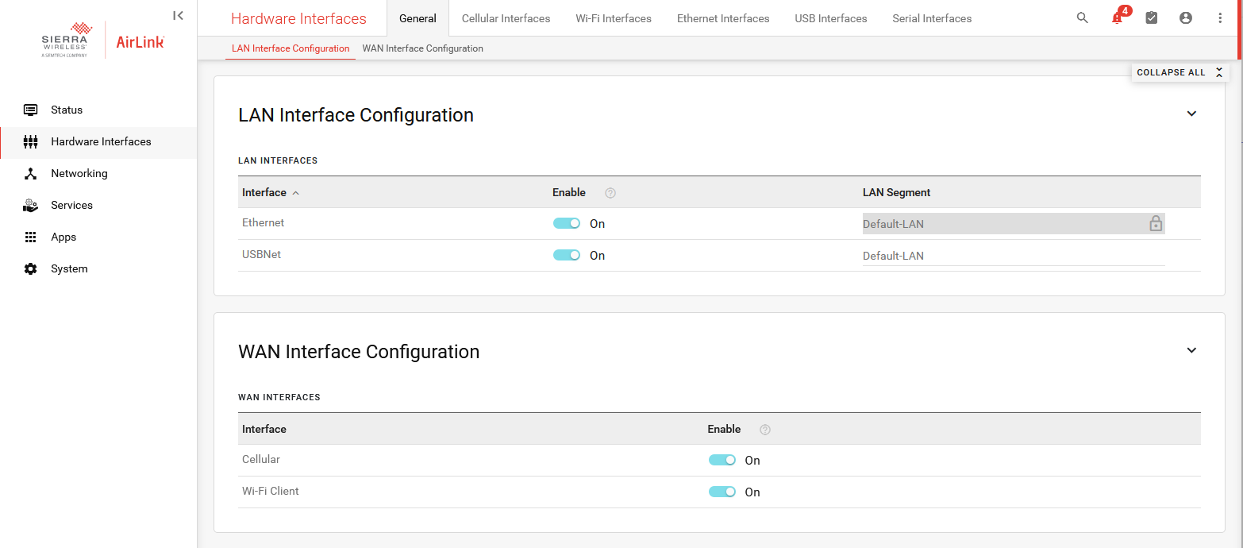
Task: Open the tasks checklist icon
Action: click(1152, 17)
